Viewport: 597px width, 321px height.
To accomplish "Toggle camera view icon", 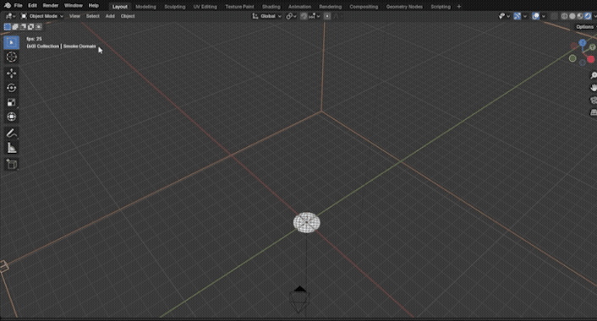I will (593, 100).
